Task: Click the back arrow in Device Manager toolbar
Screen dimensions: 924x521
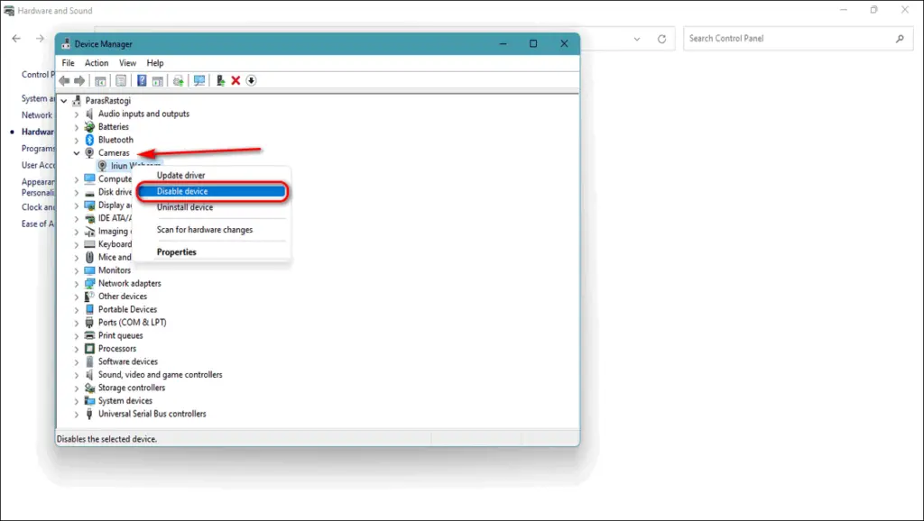Action: pyautogui.click(x=65, y=80)
